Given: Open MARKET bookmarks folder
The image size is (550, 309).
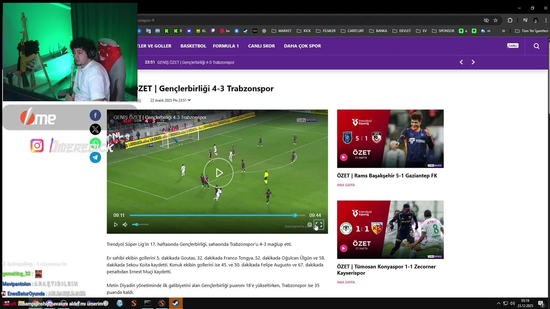Looking at the screenshot, I should pos(282,31).
